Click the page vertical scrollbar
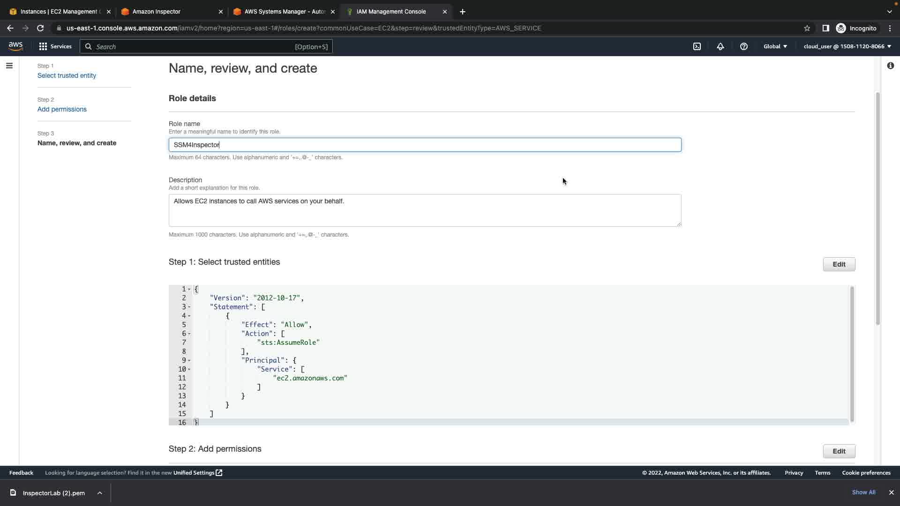The height and width of the screenshot is (506, 900). point(877,208)
